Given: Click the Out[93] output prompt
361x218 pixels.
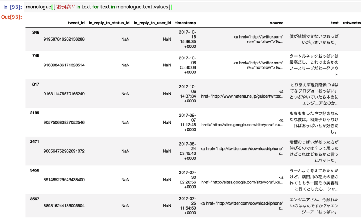Looking at the screenshot, I should 12,17.
